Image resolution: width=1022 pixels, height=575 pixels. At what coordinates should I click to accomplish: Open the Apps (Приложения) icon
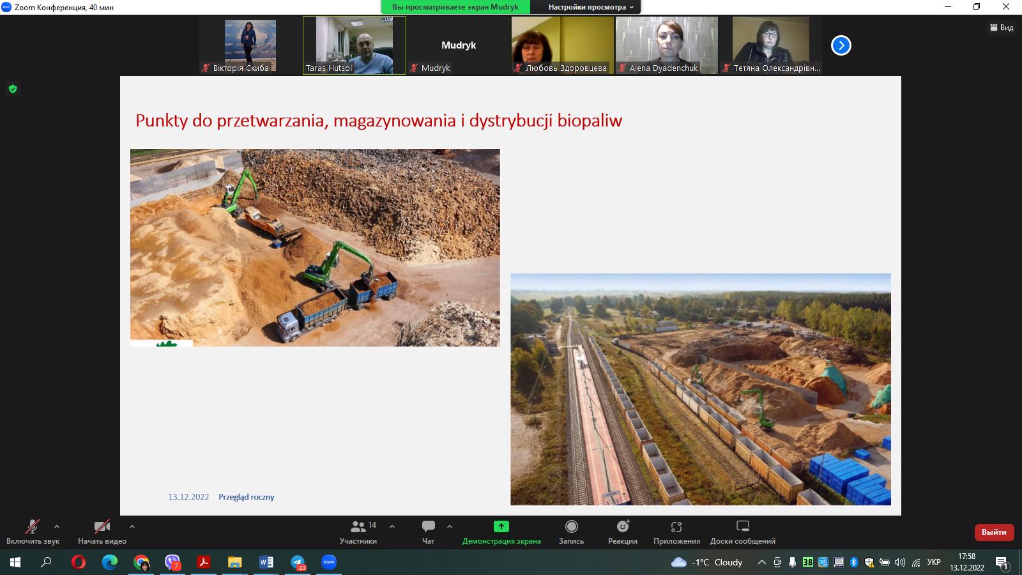[676, 526]
